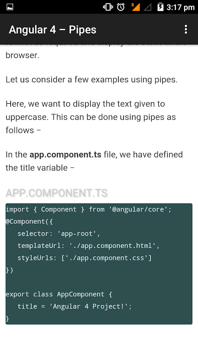Tap the charging battery icon
The height and width of the screenshot is (353, 198).
click(x=160, y=7)
